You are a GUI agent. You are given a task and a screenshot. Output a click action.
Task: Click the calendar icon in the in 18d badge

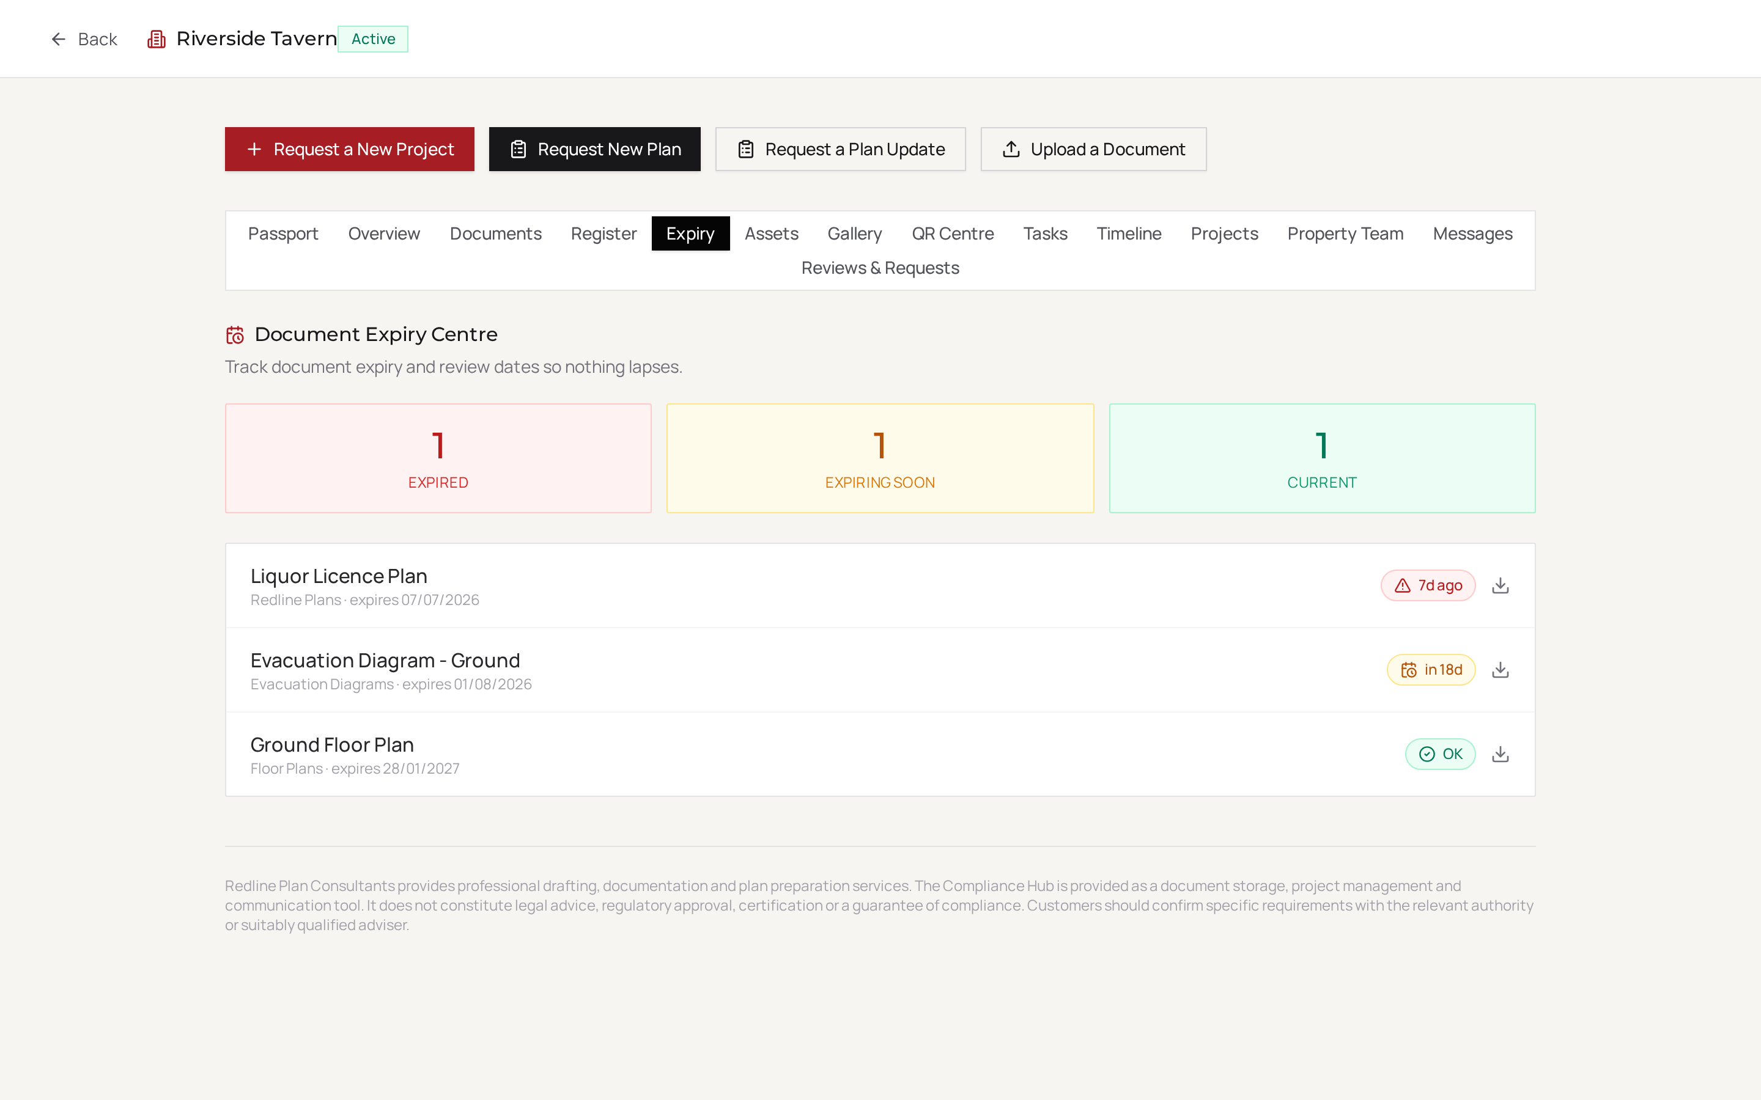point(1409,670)
